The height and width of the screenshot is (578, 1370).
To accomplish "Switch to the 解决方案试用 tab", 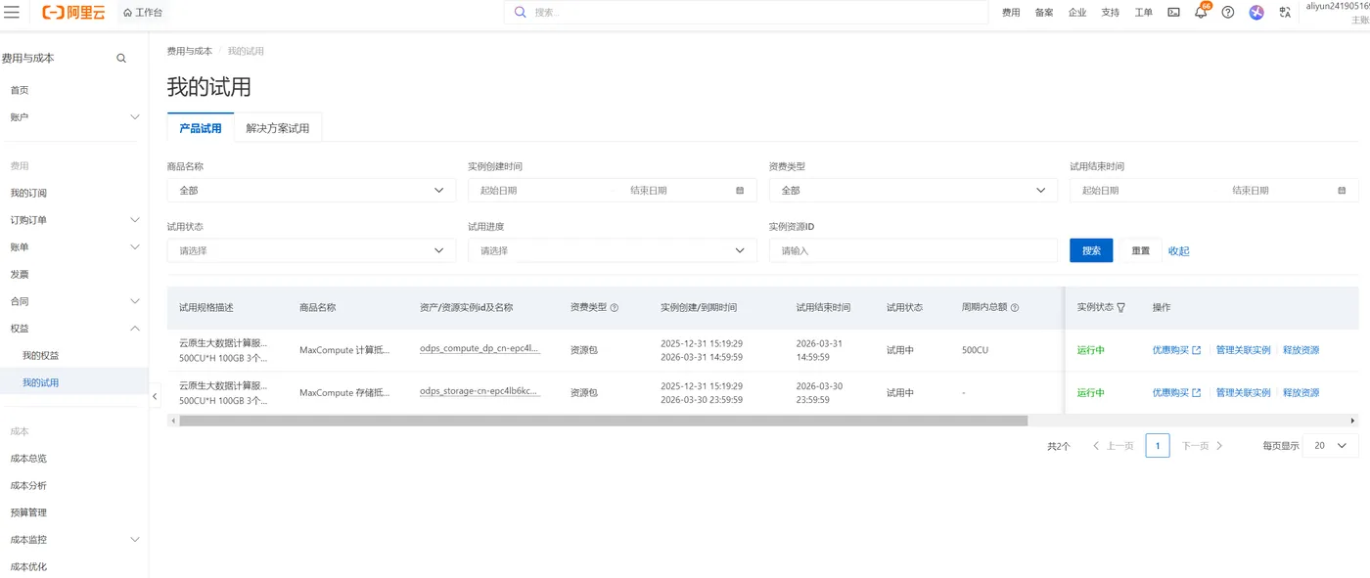I will 278,128.
